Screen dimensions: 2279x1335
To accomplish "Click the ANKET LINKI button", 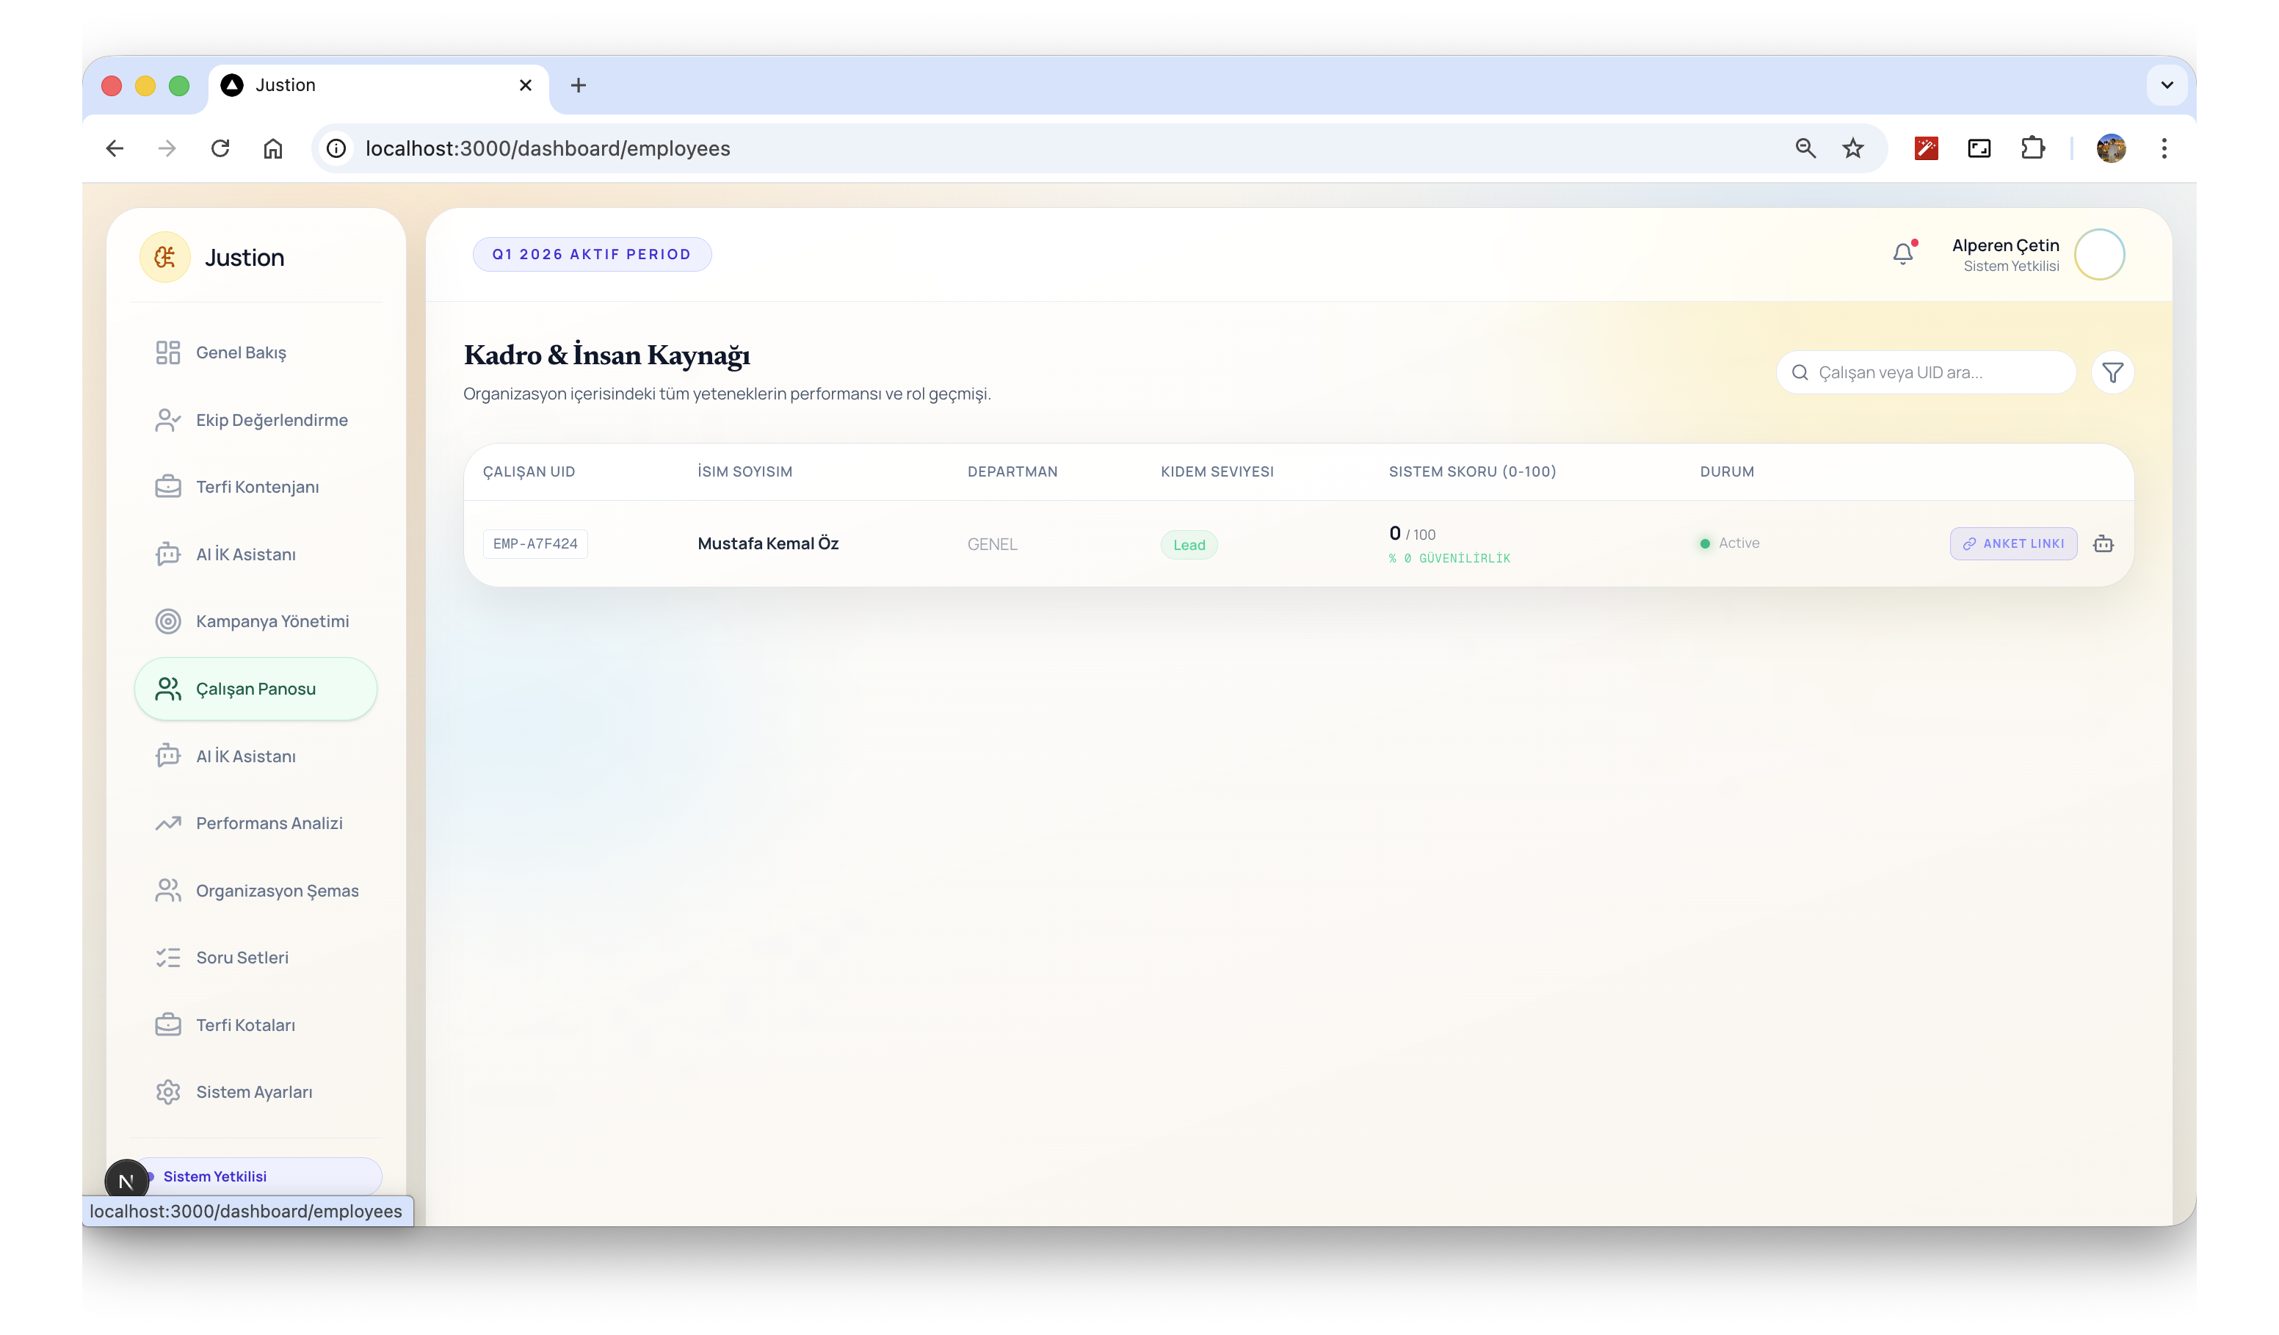I will tap(2013, 543).
